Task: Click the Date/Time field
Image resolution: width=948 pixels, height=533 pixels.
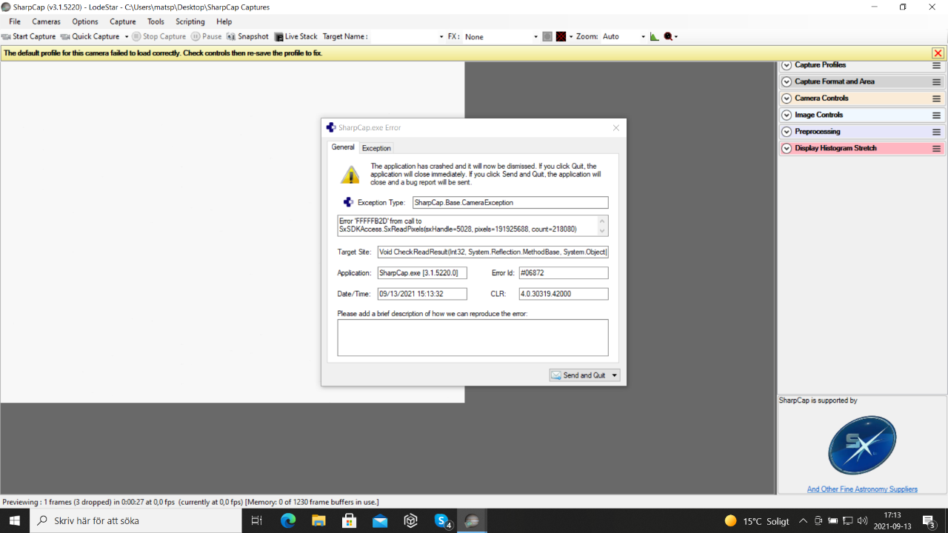Action: click(x=422, y=294)
